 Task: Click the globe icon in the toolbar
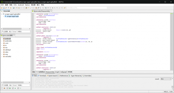14,8
